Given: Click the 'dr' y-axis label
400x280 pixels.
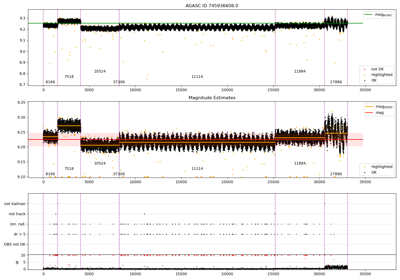Looking at the screenshot, I should pos(17,262).
